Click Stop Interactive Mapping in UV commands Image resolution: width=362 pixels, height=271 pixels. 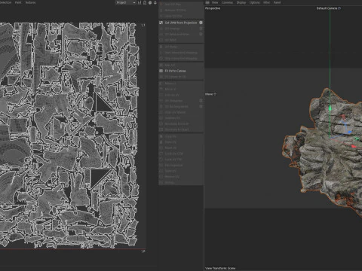pyautogui.click(x=181, y=59)
